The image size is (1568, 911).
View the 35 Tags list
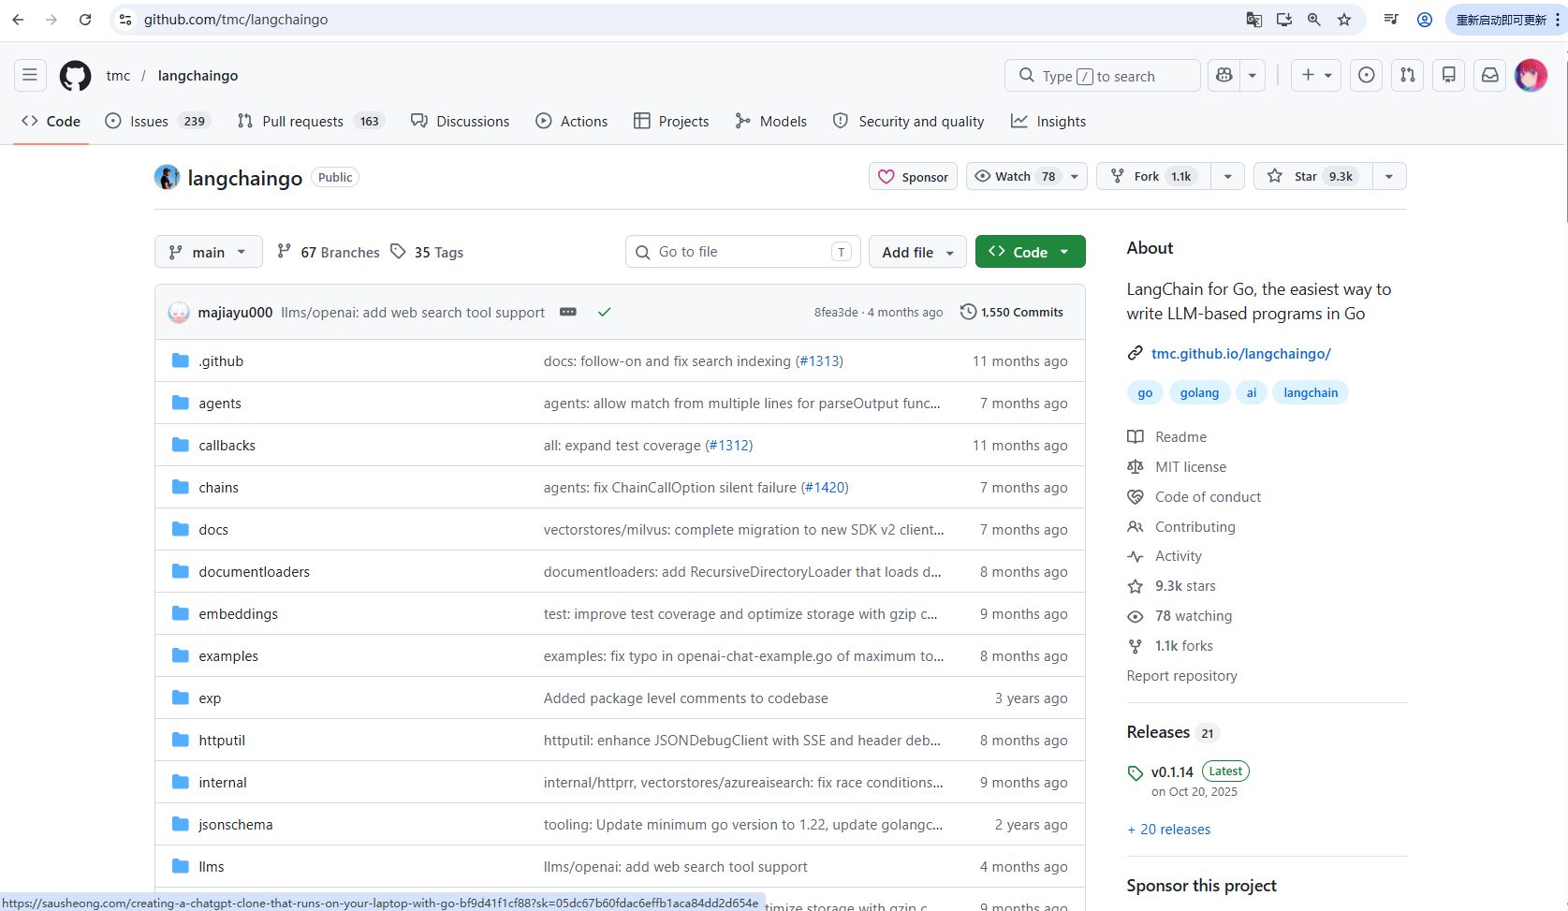tap(427, 252)
